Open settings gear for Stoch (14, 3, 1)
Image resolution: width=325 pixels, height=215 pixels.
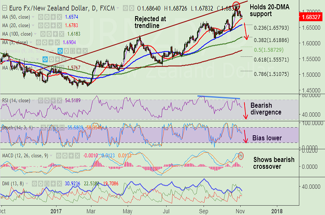point(50,128)
